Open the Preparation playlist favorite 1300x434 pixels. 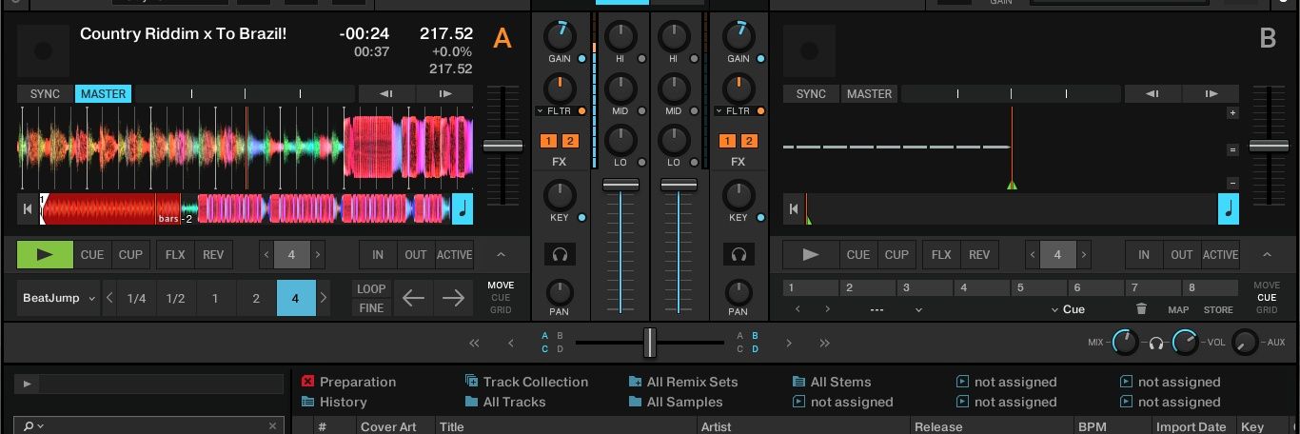(x=348, y=382)
